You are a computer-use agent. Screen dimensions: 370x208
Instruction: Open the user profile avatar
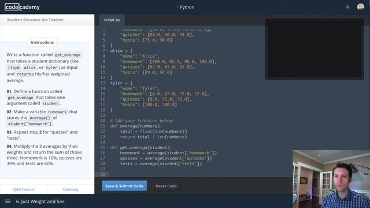[x=361, y=7]
